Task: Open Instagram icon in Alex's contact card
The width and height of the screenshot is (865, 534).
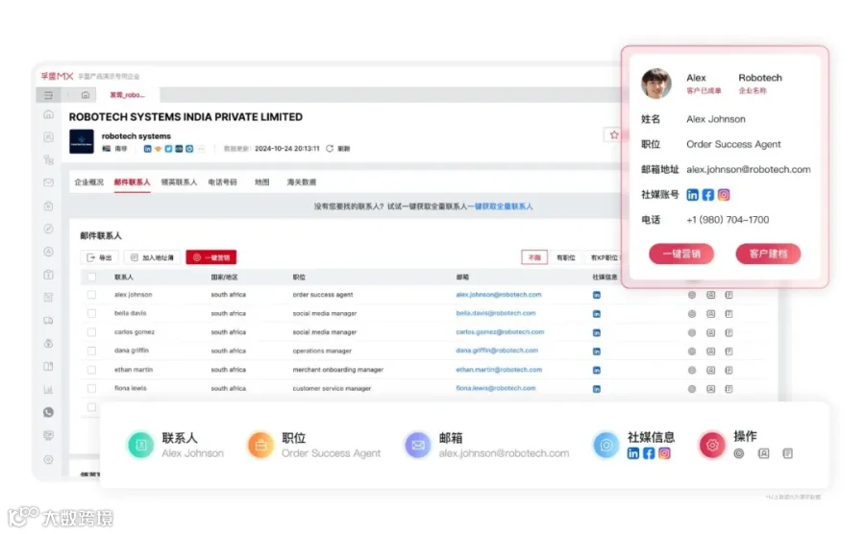Action: (723, 195)
